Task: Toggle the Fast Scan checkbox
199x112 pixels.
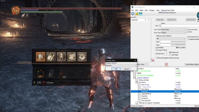Action: [x=157, y=54]
